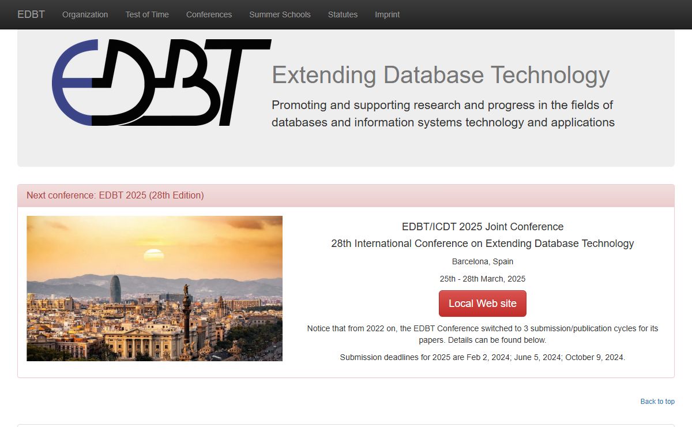The height and width of the screenshot is (427, 692).
Task: Click the Barcelona skyline photo
Action: (155, 289)
